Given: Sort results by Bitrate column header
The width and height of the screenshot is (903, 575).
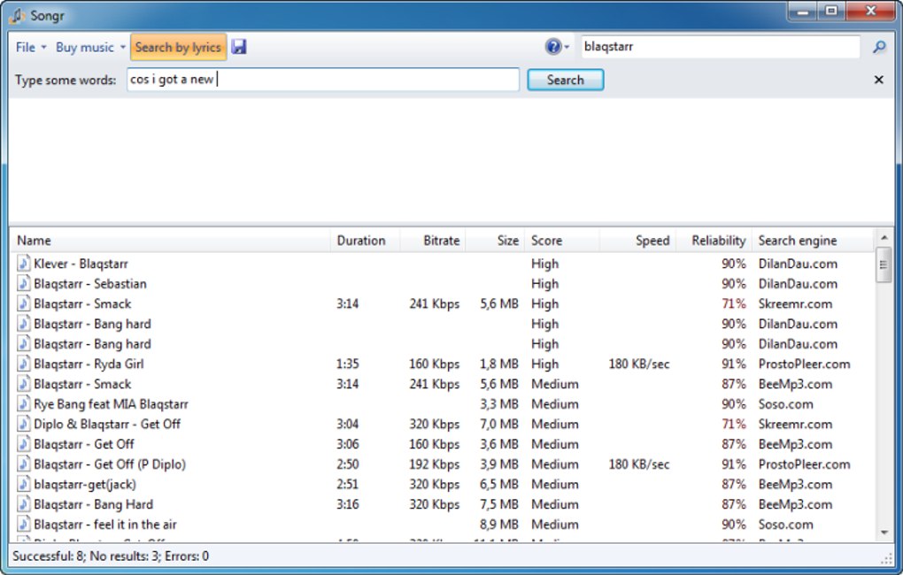Looking at the screenshot, I should click(433, 241).
